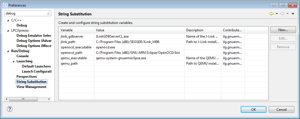The width and height of the screenshot is (300, 119).
Task: Open the Perspectives preferences page
Action: [26, 77]
